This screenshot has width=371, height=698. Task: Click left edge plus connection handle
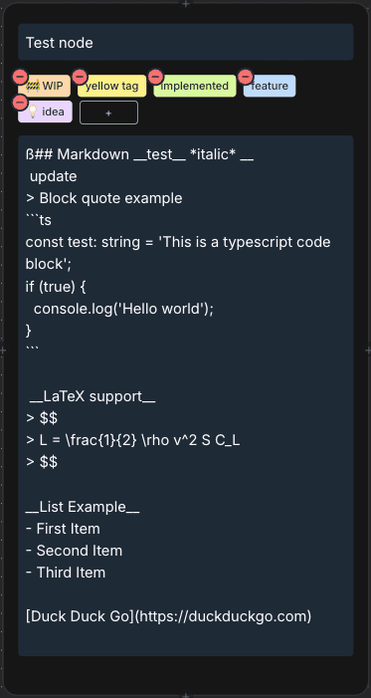coord(3,350)
